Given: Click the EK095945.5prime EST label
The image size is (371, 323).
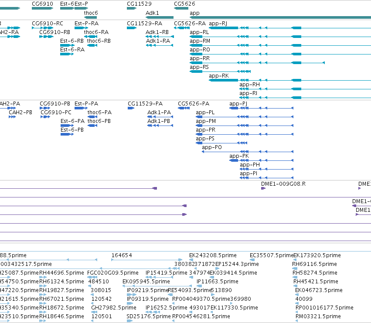Looking at the screenshot, I should click(x=146, y=282).
